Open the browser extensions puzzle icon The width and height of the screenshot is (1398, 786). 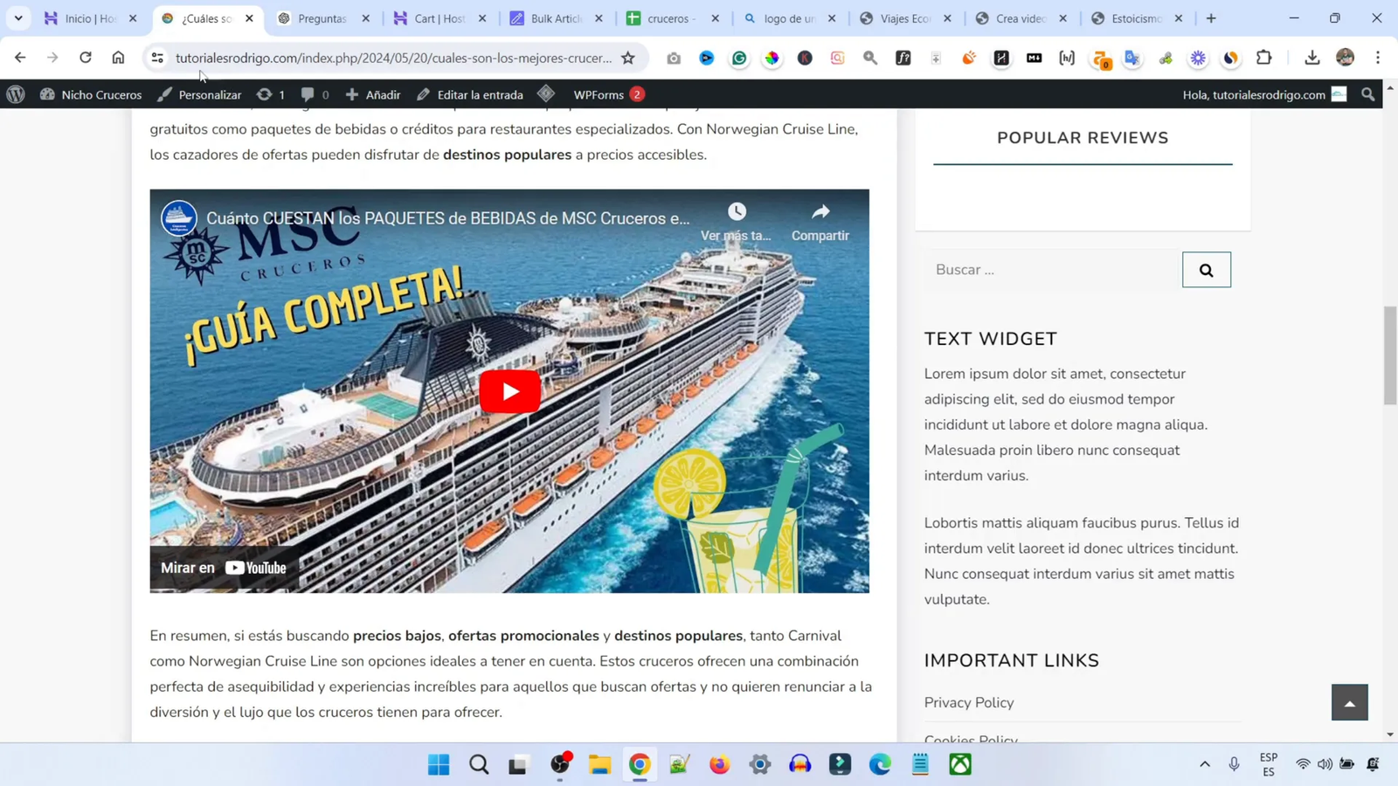click(x=1263, y=58)
